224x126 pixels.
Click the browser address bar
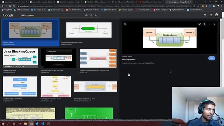(x=106, y=6)
